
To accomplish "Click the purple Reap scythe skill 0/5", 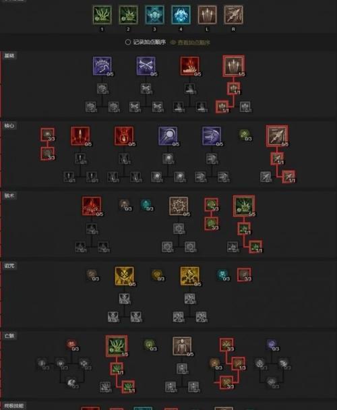I will pyautogui.click(x=102, y=66).
